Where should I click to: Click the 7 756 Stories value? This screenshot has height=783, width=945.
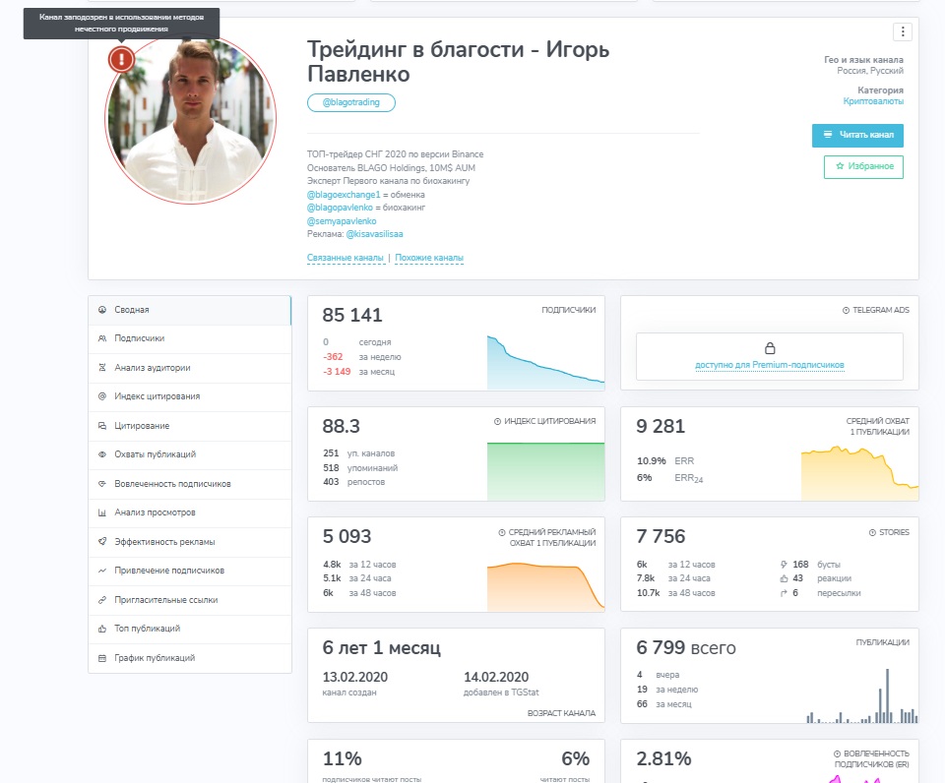[x=661, y=537]
